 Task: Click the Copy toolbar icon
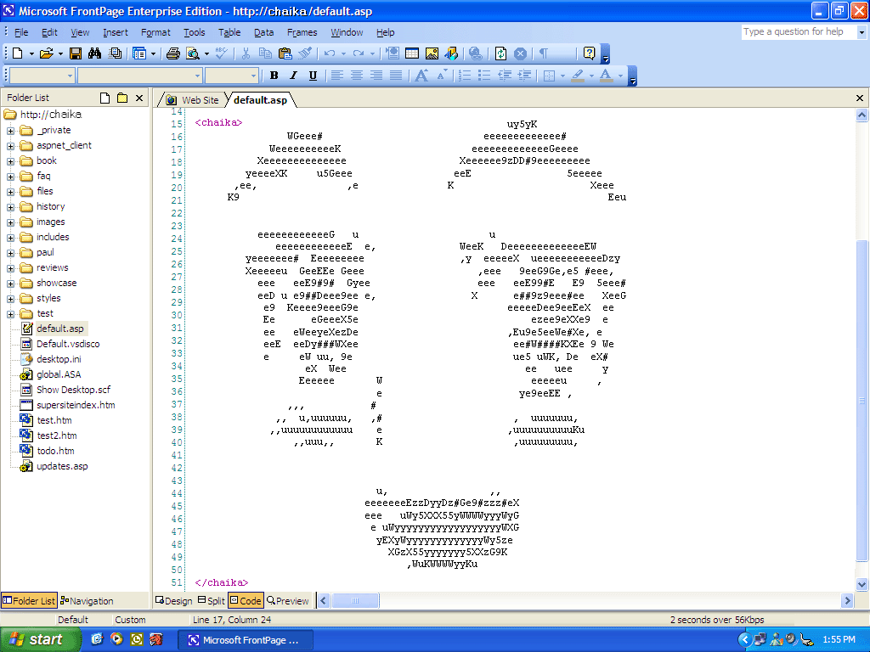(265, 53)
